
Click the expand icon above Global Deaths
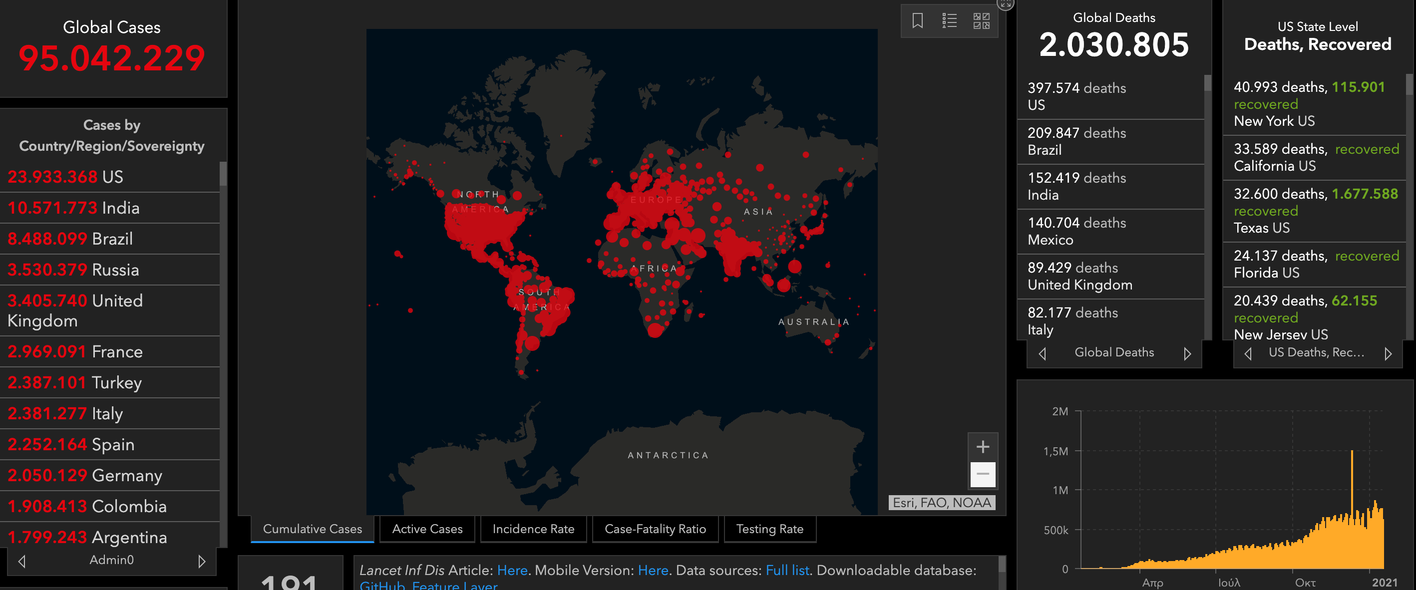[x=1006, y=4]
